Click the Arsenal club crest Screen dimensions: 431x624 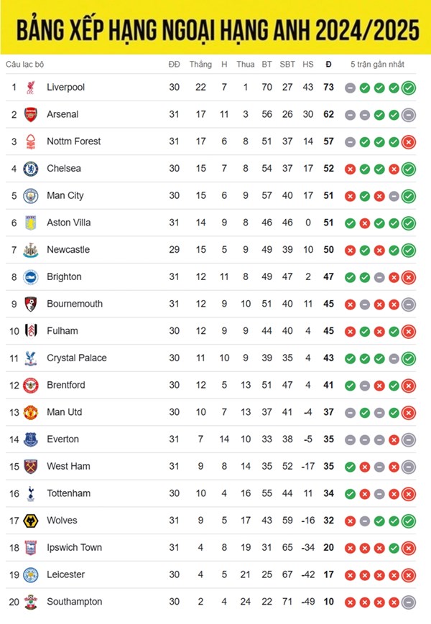point(31,115)
